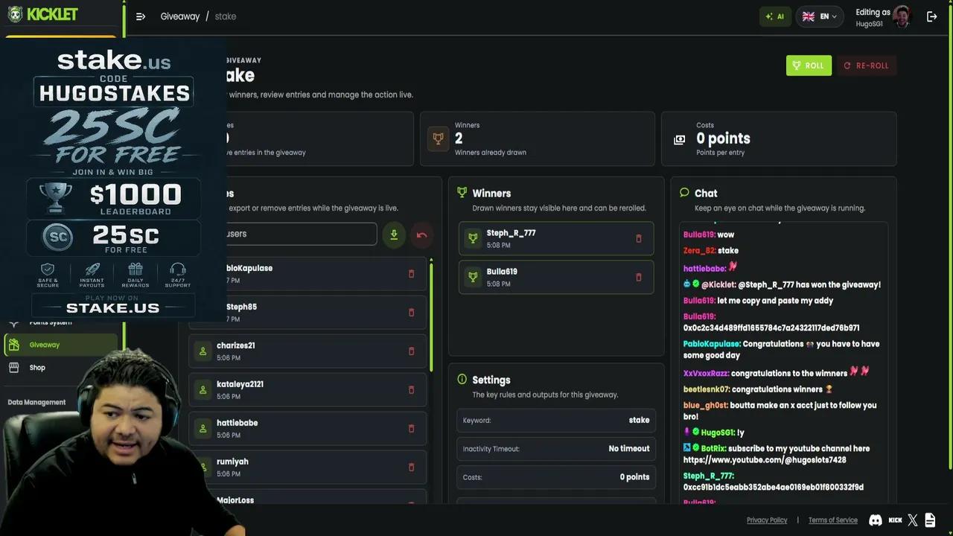Viewport: 953px width, 536px height.
Task: Click "XxVxoxRazz" username in chat
Action: pyautogui.click(x=706, y=374)
